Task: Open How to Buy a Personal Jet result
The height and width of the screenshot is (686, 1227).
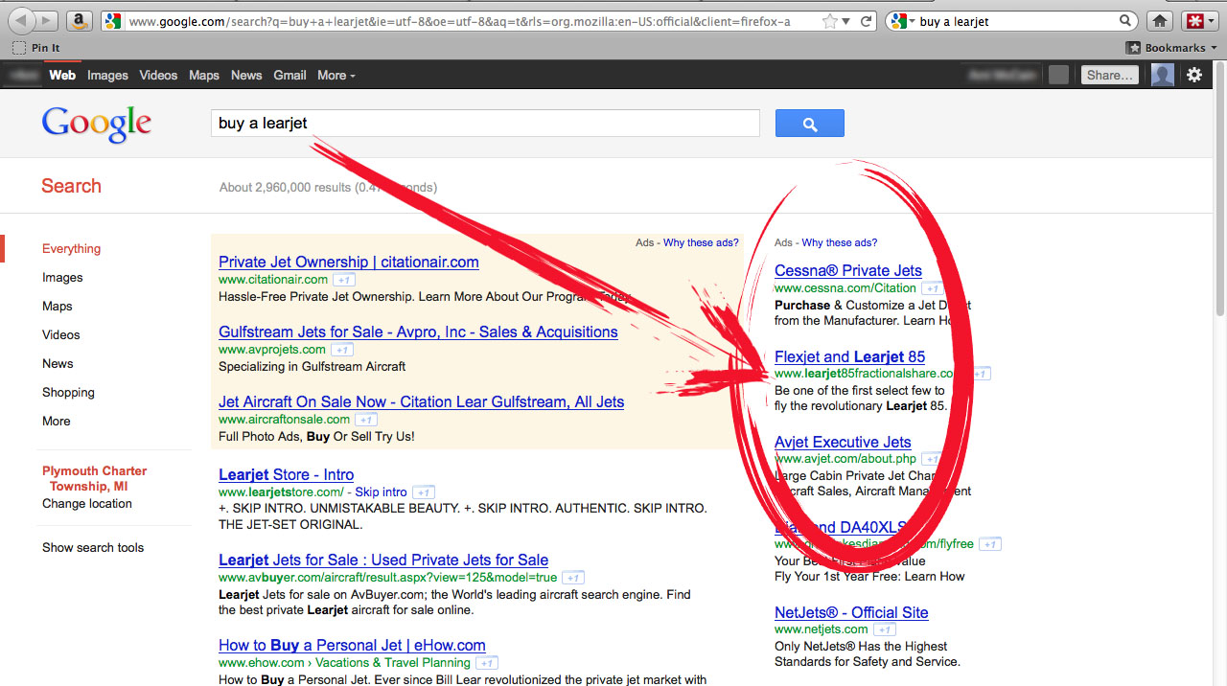Action: click(352, 646)
